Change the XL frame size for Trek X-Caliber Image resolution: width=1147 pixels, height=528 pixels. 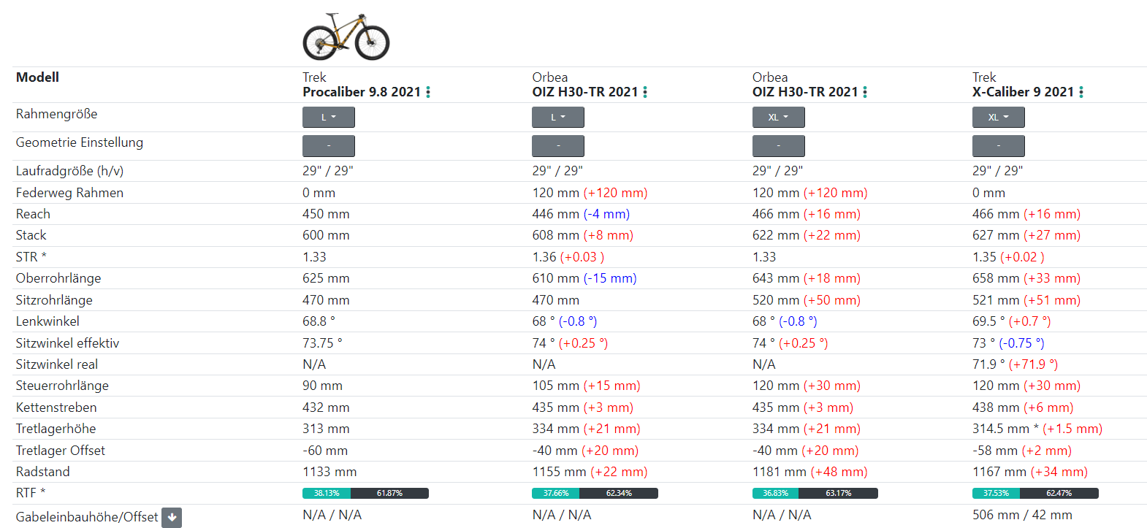tap(998, 118)
